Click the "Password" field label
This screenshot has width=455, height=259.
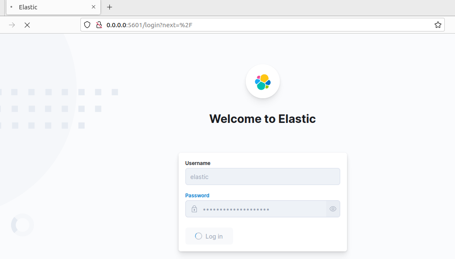click(x=197, y=195)
